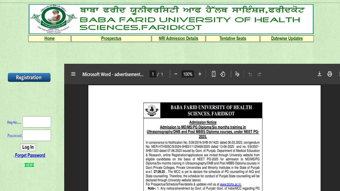Viewport: 340px width, 191px height.
Task: Click the Zoom in icon
Action: (200, 74)
